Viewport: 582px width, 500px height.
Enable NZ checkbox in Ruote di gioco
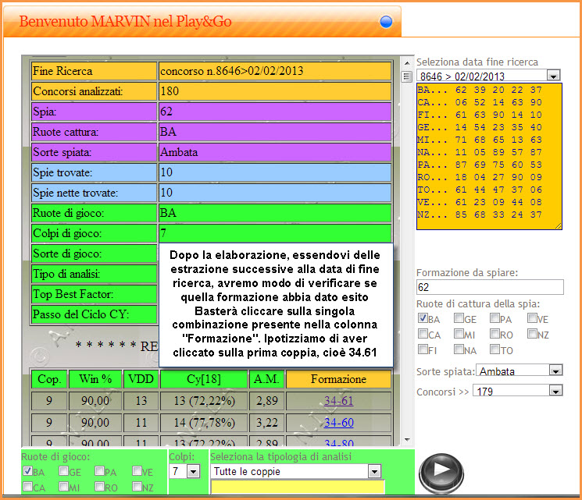coord(137,486)
